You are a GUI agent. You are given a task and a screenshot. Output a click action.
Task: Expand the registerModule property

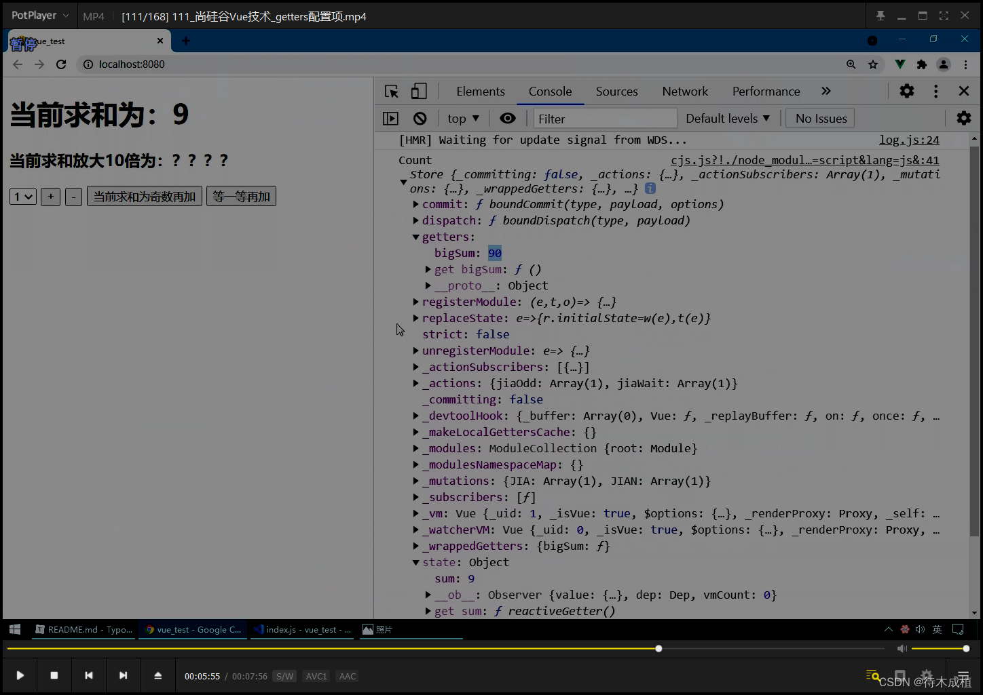415,302
